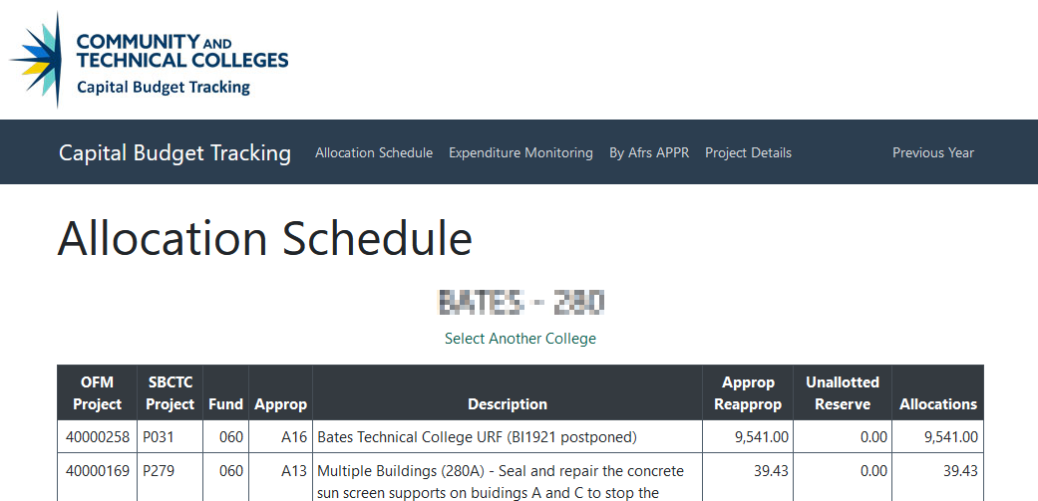Switch to the By Afrs APPR page
1038x501 pixels.
coord(649,152)
